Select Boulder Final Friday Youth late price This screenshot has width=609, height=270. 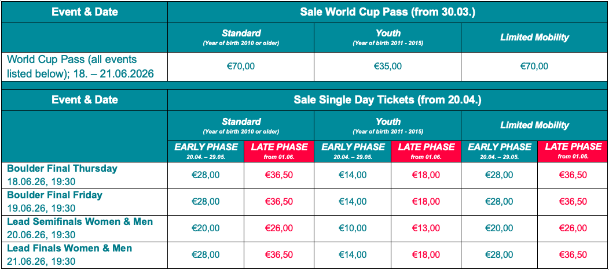(x=426, y=202)
